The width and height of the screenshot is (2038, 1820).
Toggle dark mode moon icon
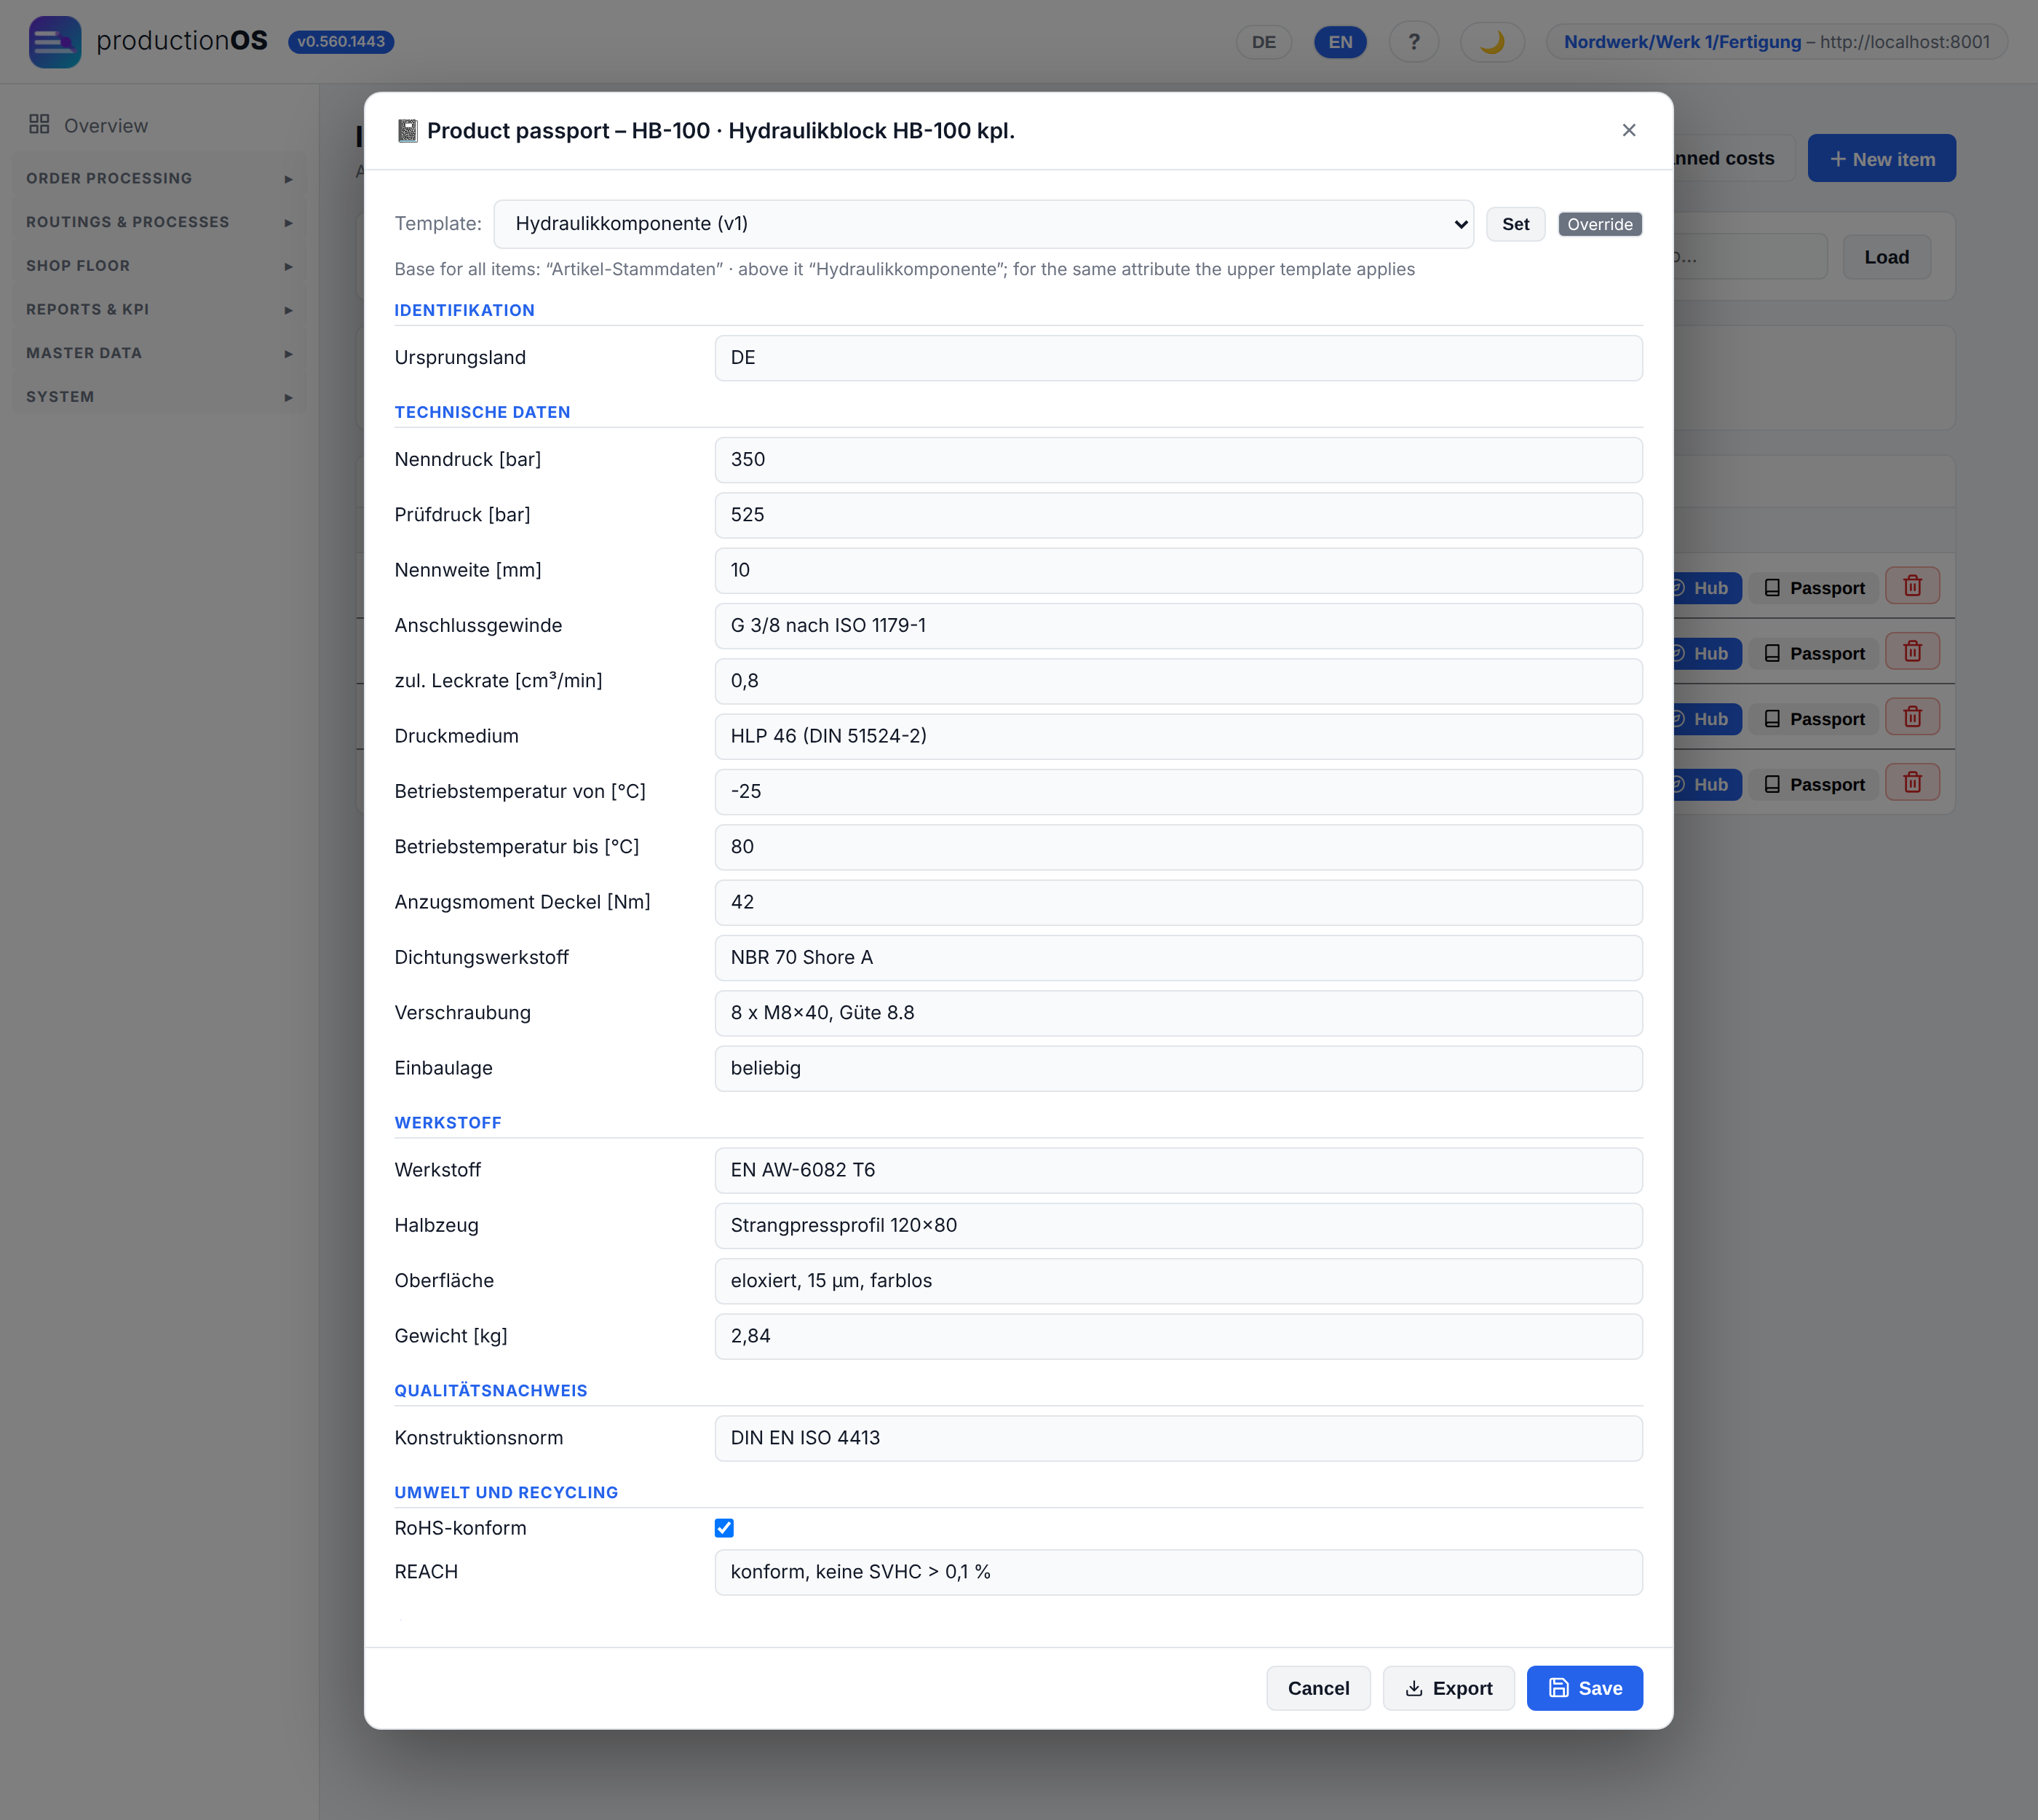coord(1492,42)
